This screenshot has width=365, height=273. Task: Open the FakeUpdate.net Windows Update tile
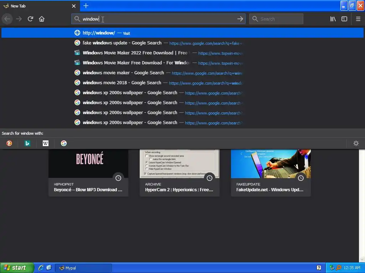(x=271, y=173)
